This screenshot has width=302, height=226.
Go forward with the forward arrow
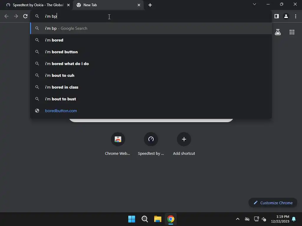tap(16, 16)
